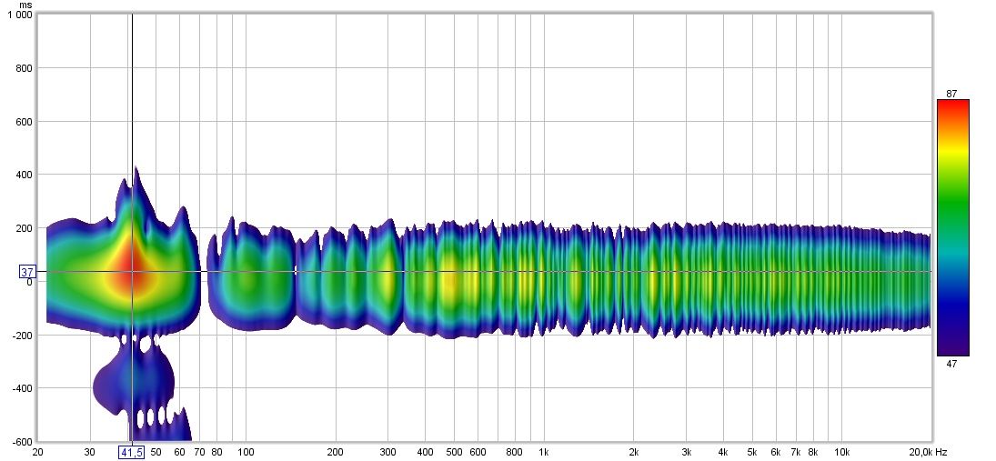Click the -600 label on vertical axis
Image resolution: width=996 pixels, height=461 pixels.
tap(24, 441)
